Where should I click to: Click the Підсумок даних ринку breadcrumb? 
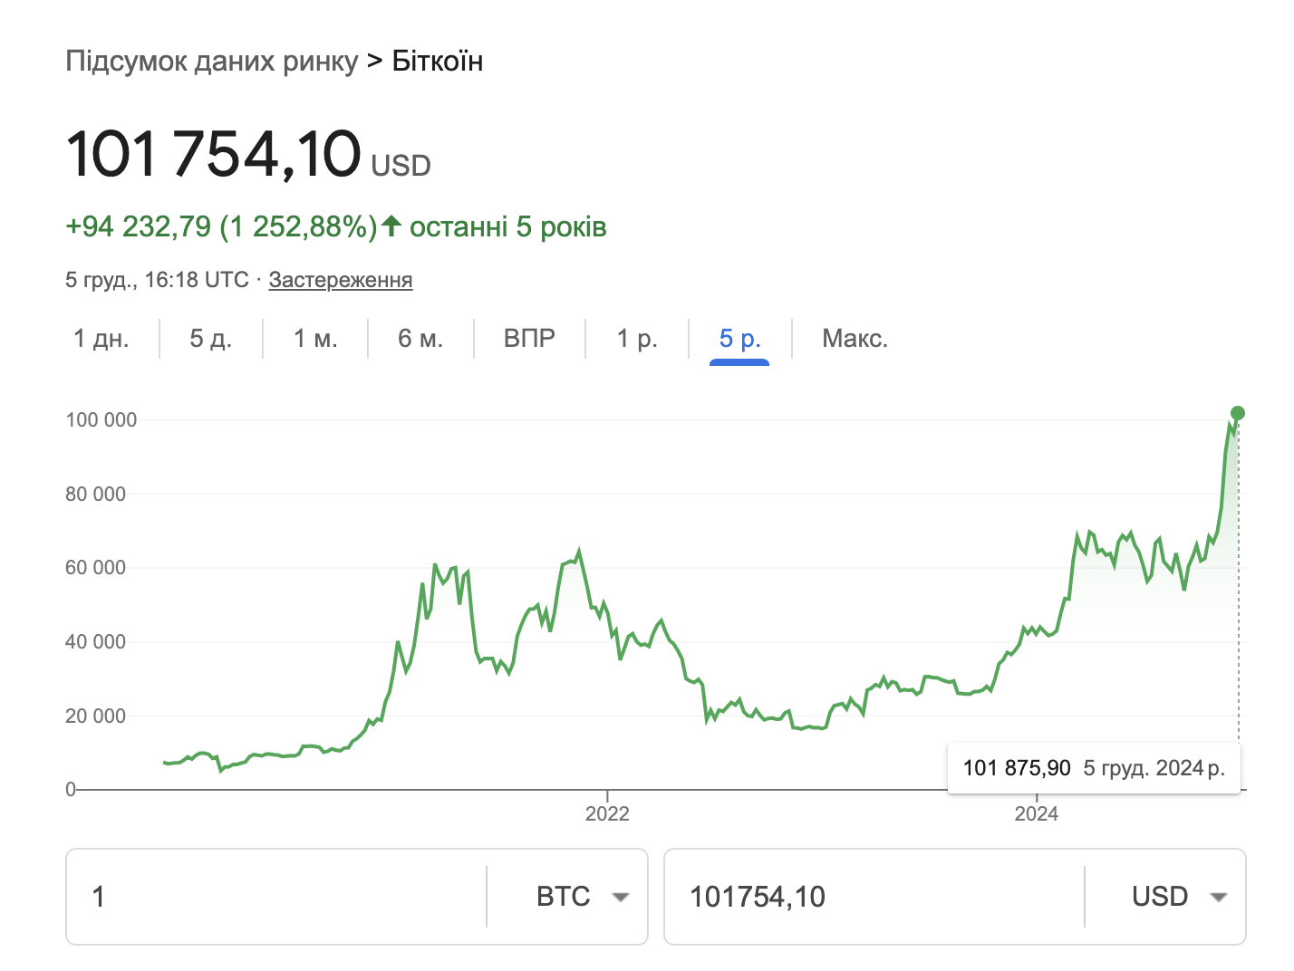coord(212,62)
